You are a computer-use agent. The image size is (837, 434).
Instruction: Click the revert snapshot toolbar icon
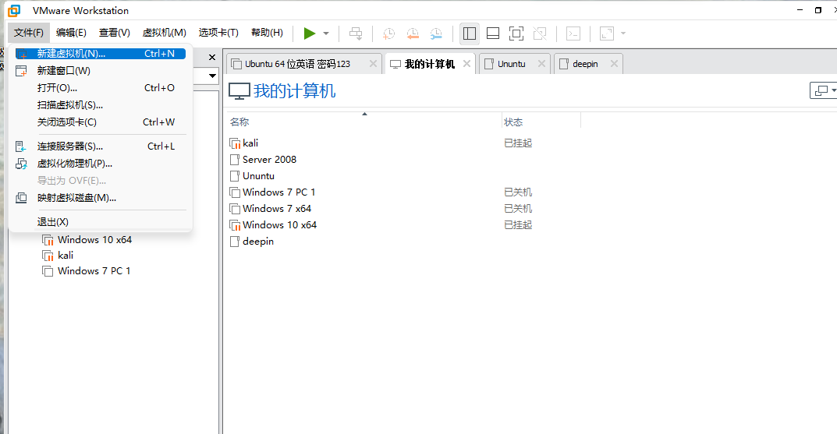tap(413, 34)
